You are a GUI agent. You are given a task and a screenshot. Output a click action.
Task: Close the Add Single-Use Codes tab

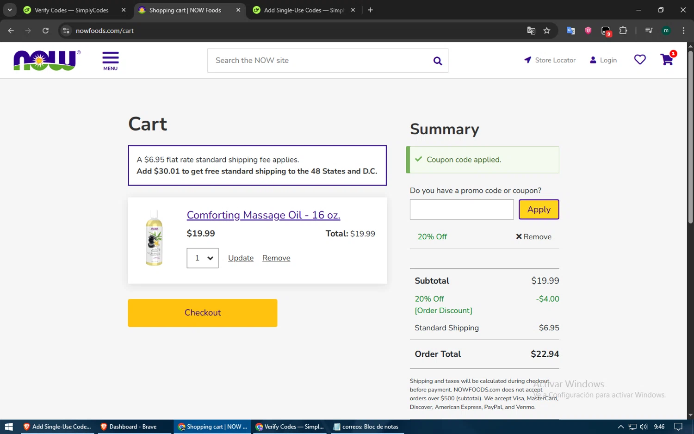click(353, 10)
